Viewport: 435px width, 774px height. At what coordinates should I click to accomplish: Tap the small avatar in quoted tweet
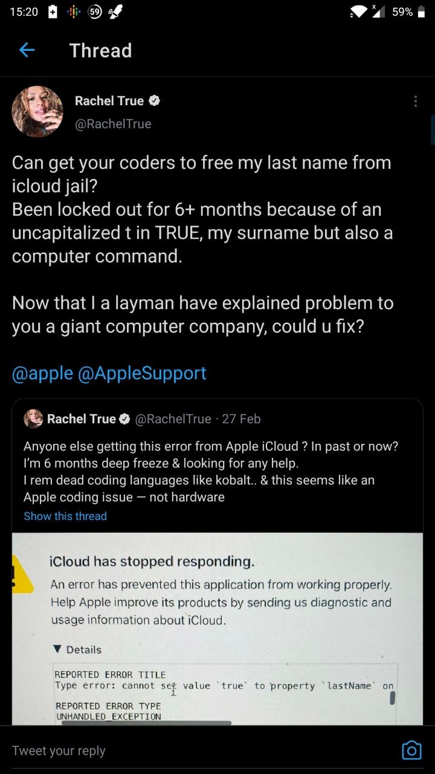click(x=33, y=418)
